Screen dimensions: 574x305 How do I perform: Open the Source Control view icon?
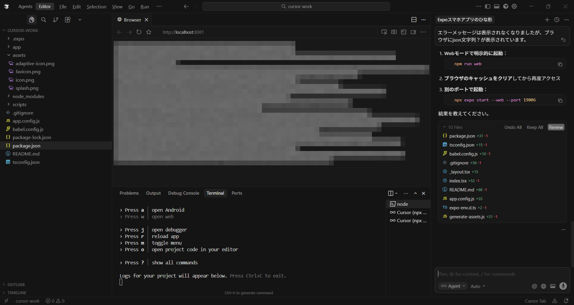(x=56, y=20)
